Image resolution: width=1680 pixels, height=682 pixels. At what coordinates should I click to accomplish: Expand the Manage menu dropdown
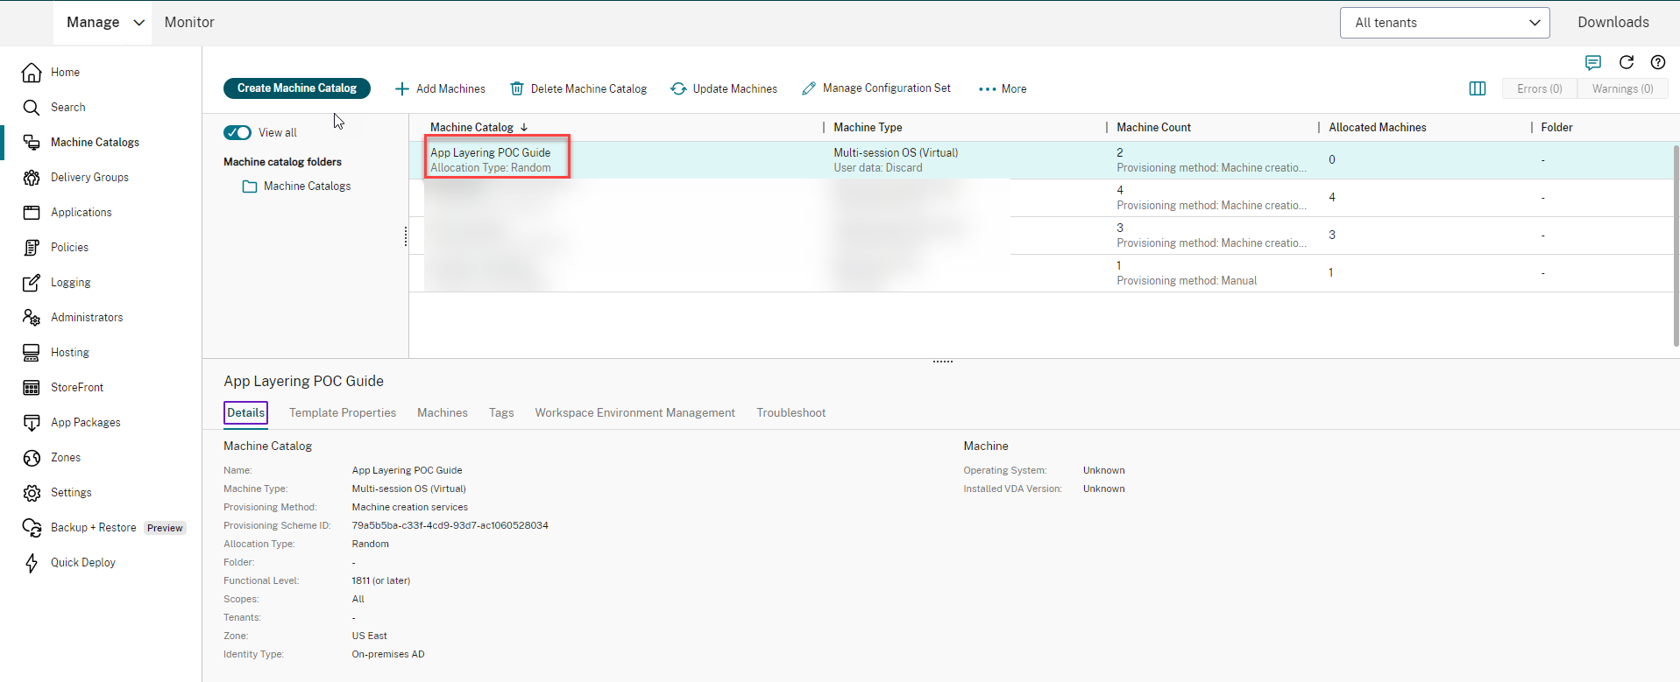tap(104, 23)
